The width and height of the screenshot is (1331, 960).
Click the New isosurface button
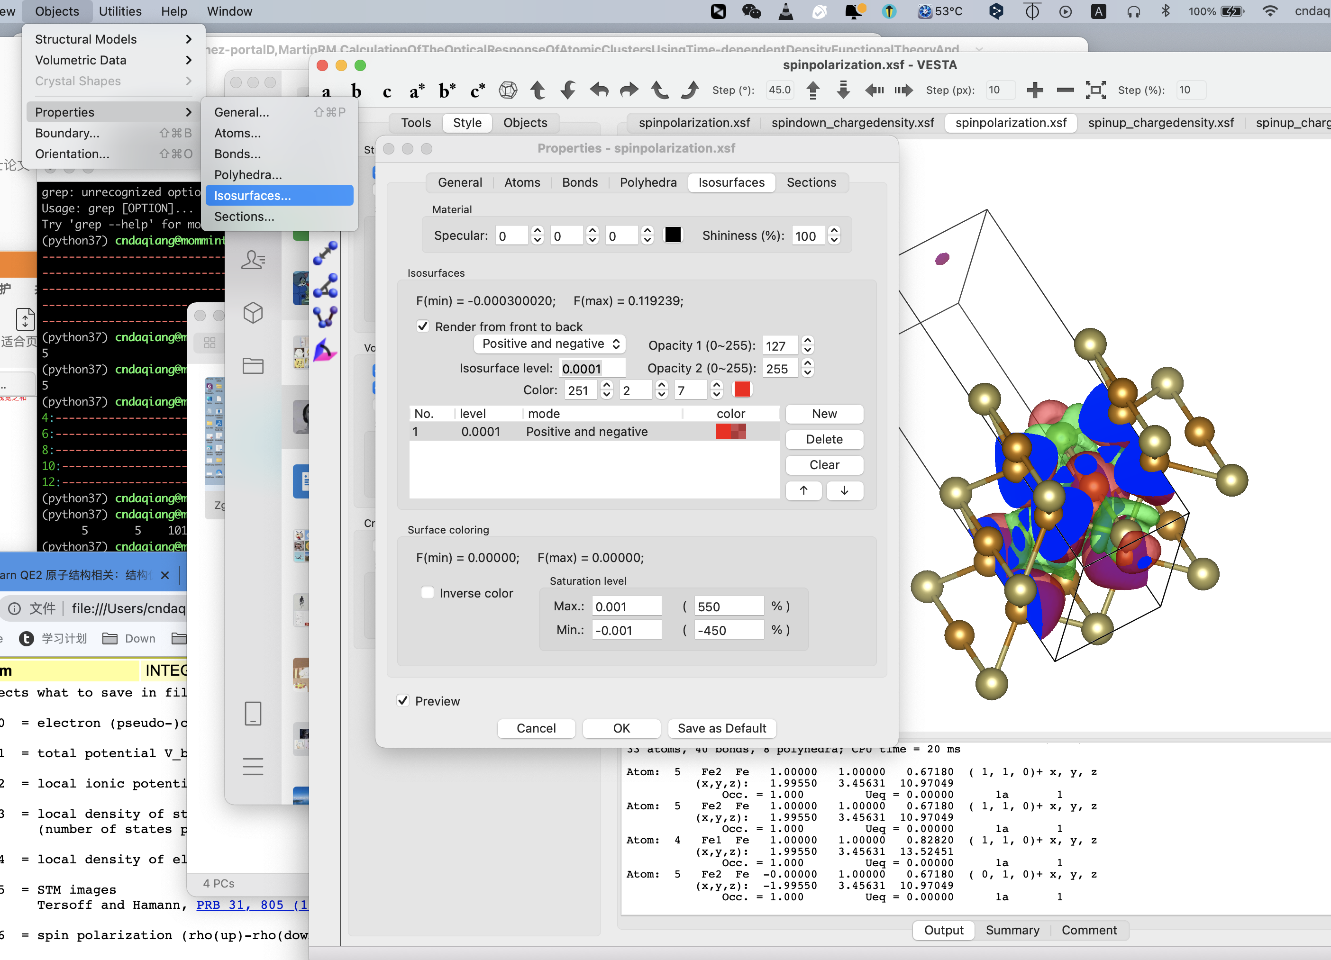click(x=824, y=414)
